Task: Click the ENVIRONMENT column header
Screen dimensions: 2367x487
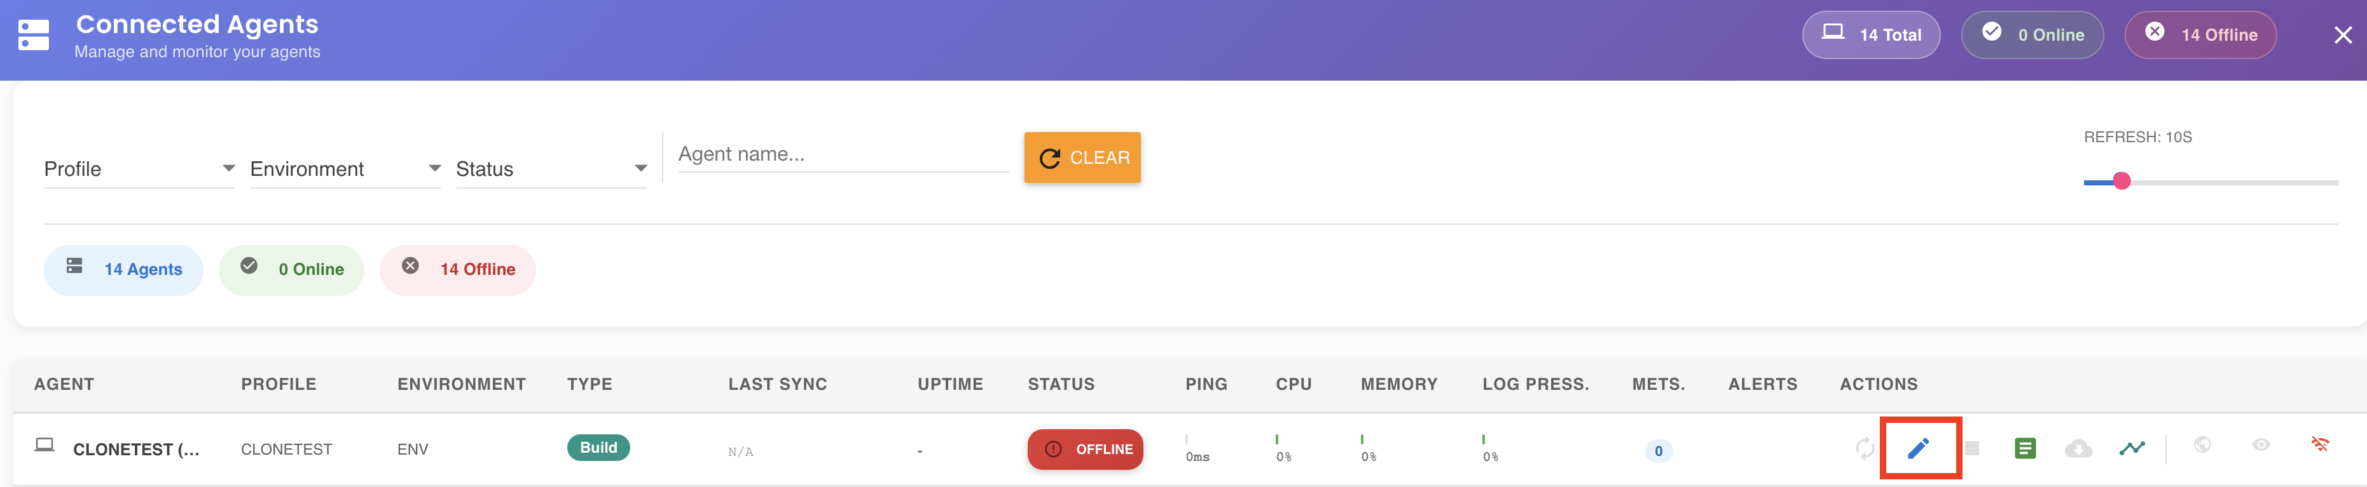Action: tap(461, 384)
